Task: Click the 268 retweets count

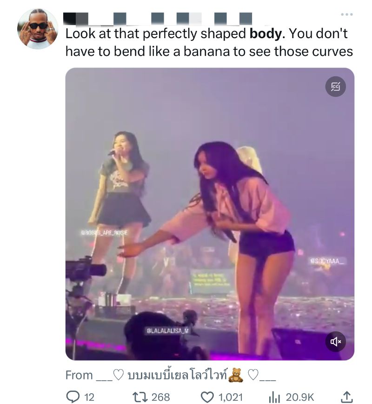Action: click(x=160, y=397)
